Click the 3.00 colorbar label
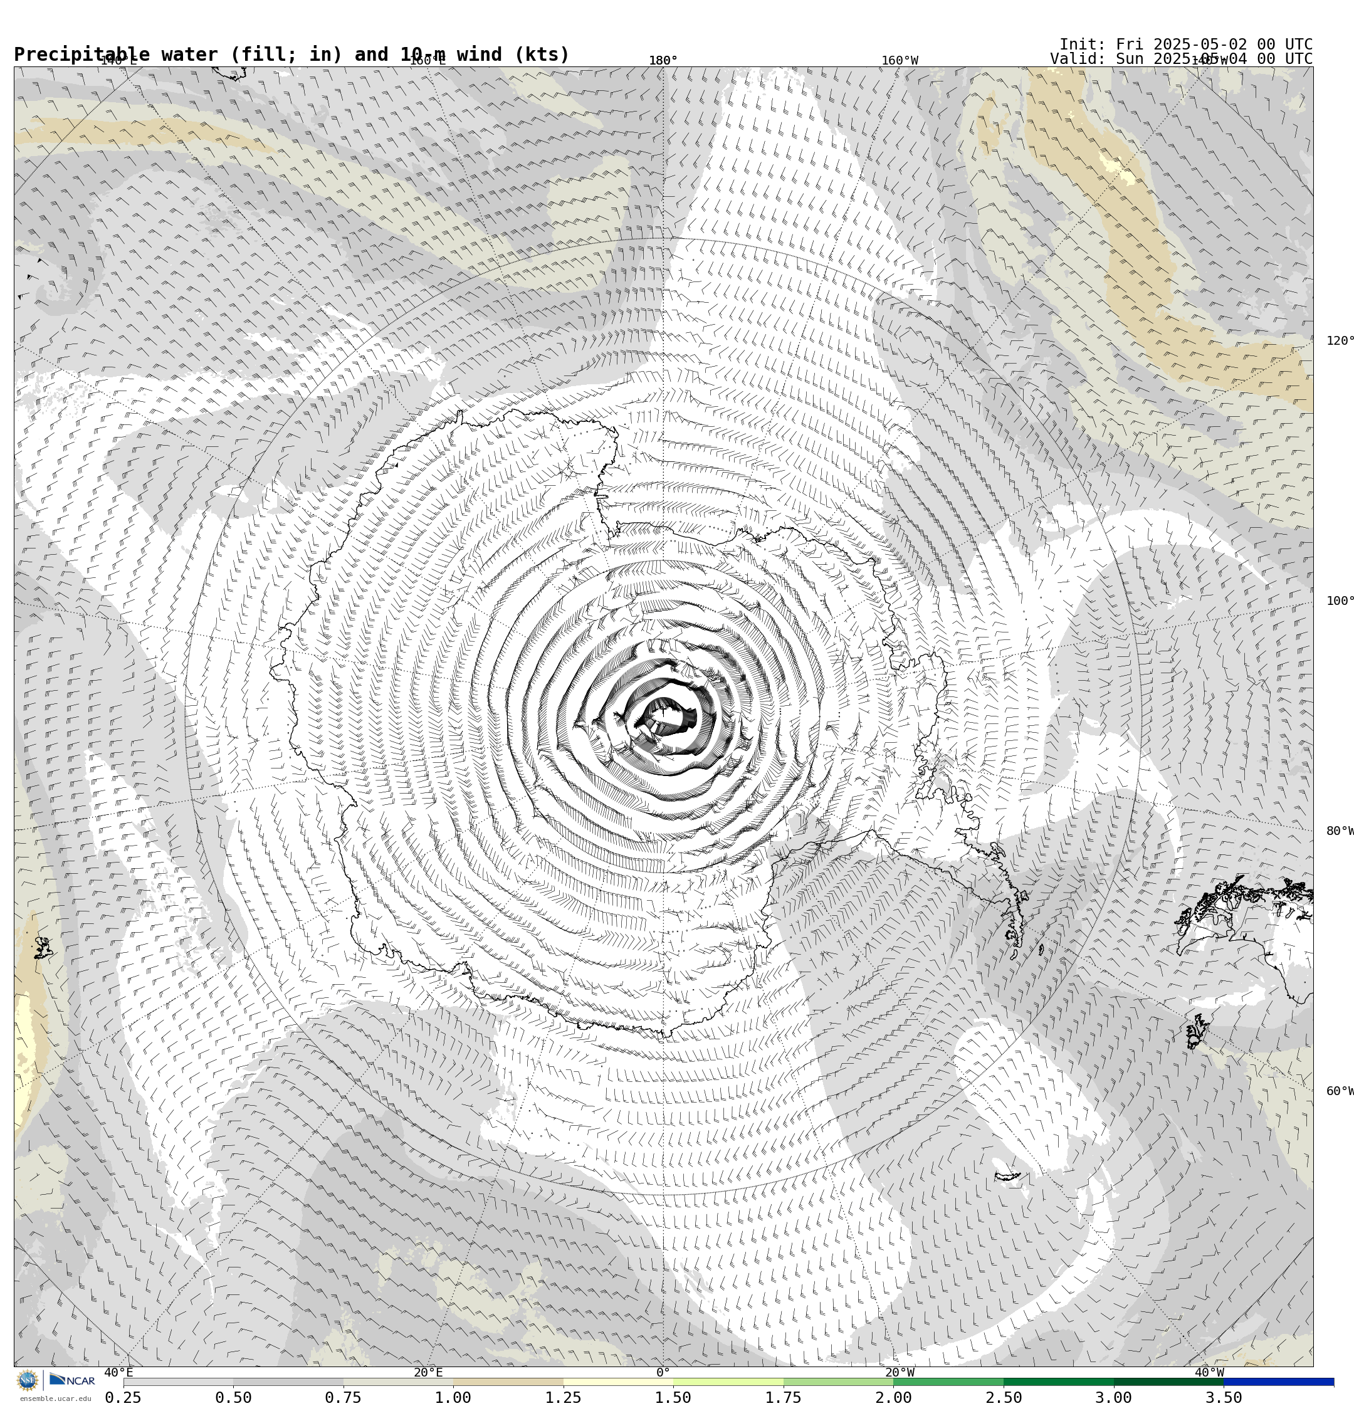 1114,1397
